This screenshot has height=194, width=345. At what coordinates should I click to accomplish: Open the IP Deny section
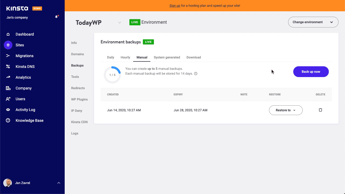pyautogui.click(x=77, y=111)
